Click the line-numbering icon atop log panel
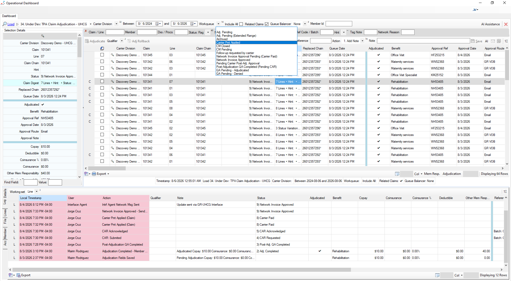Image resolution: width=511 pixels, height=281 pixels. [505, 192]
